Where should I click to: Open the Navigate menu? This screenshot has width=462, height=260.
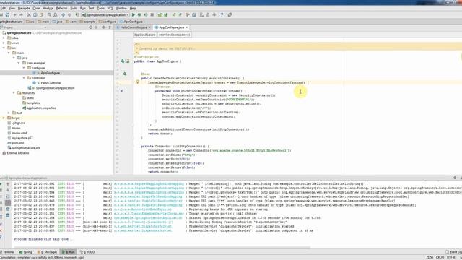click(24, 8)
